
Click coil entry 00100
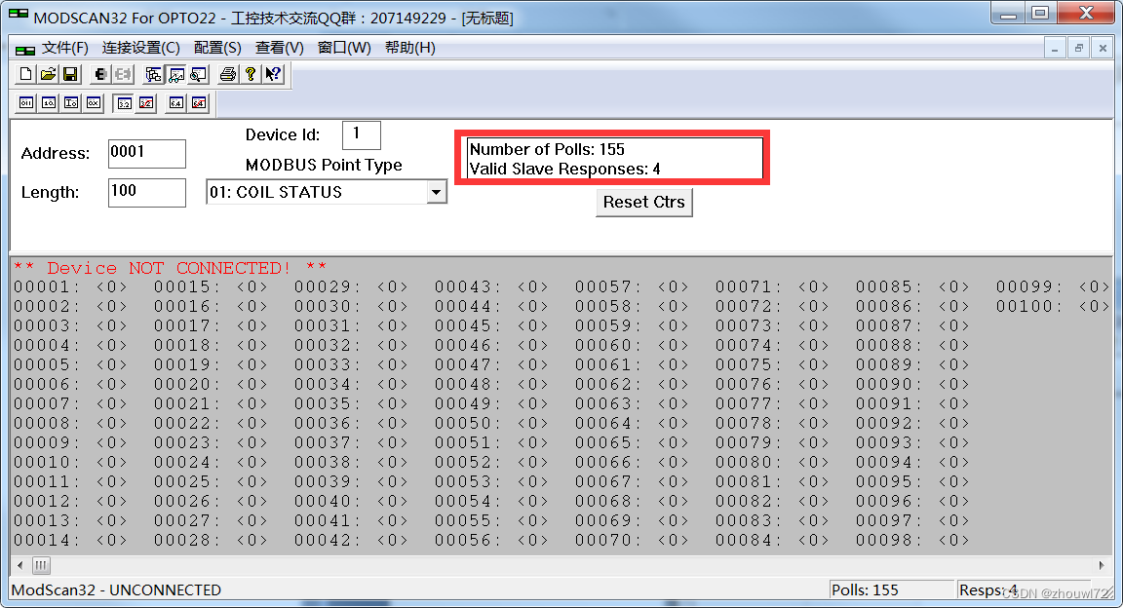point(1053,307)
